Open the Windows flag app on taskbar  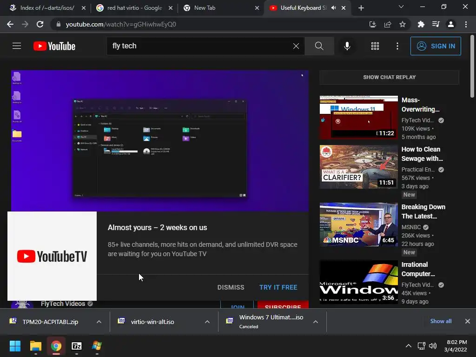pos(97,346)
